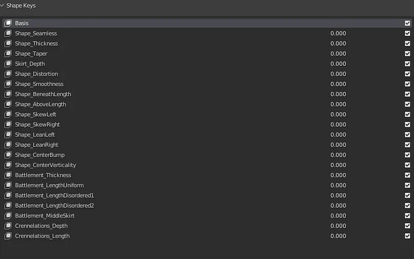Click the Battlement_LengthDisordered2 value field

point(338,206)
